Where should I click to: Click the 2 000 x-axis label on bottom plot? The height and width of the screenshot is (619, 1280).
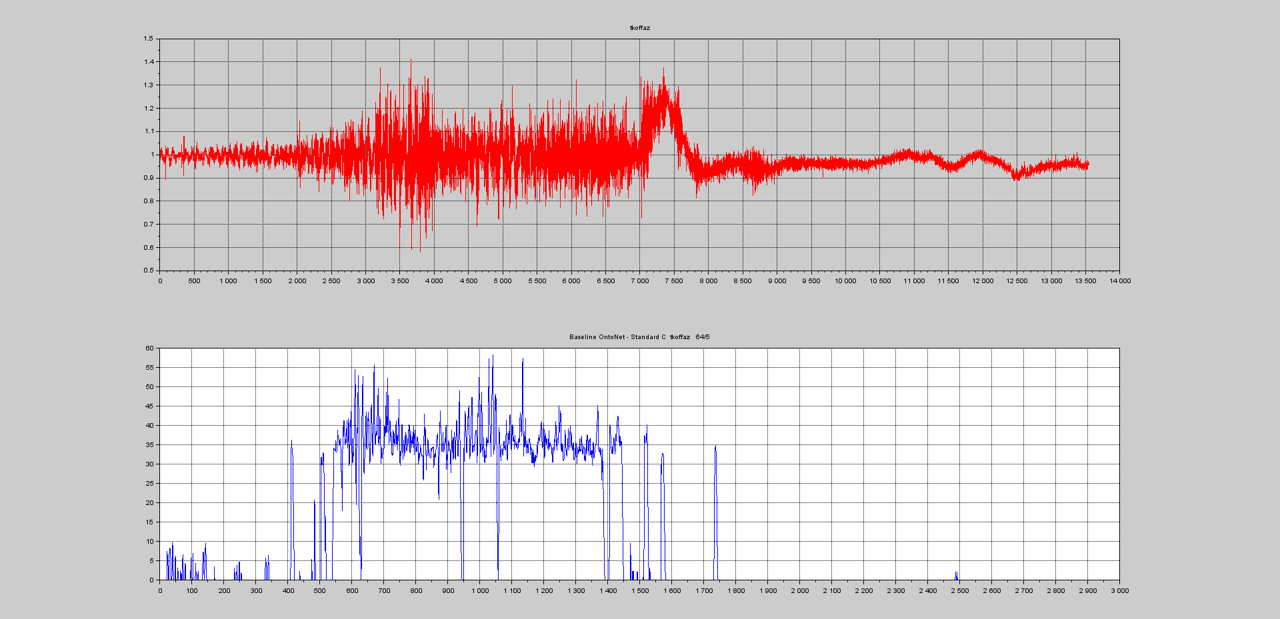799,591
